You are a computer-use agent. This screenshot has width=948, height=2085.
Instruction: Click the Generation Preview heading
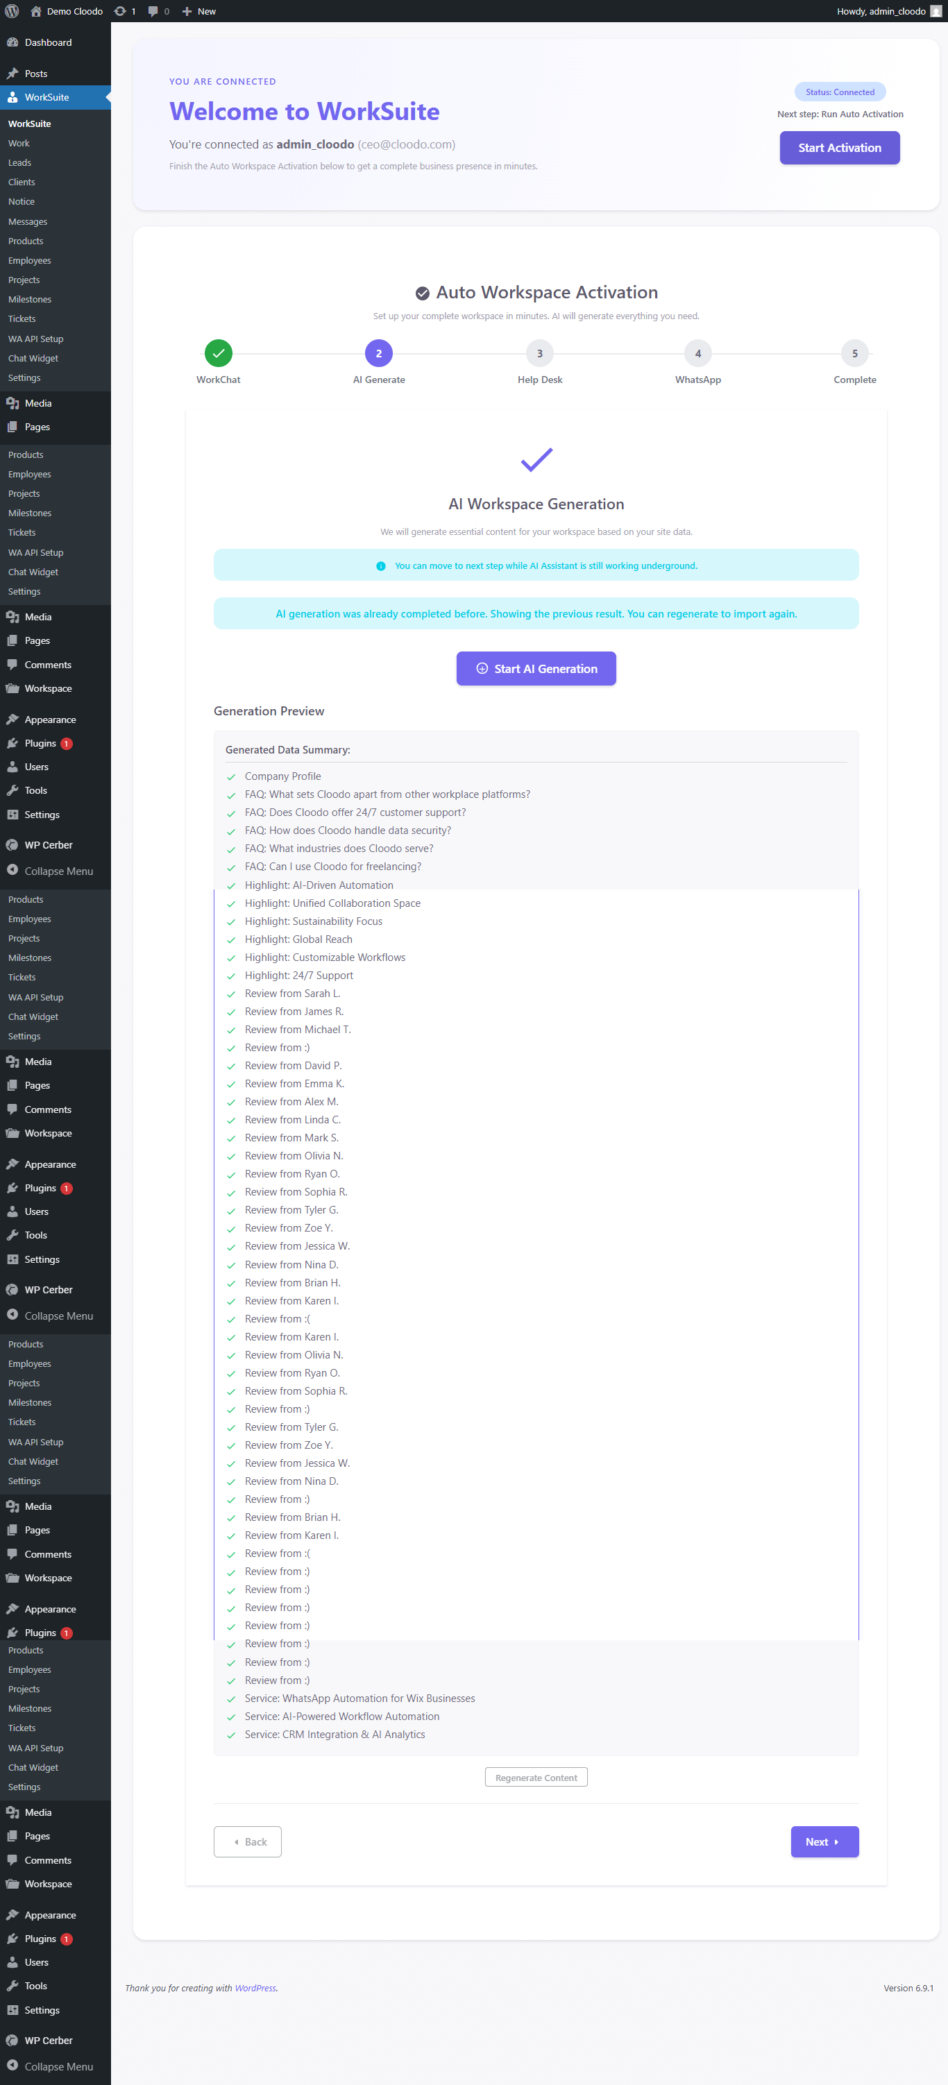[269, 710]
